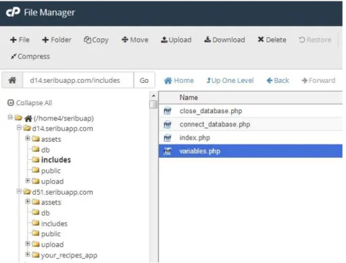Open the Upload tool
This screenshot has width=346, height=263.
pyautogui.click(x=176, y=40)
